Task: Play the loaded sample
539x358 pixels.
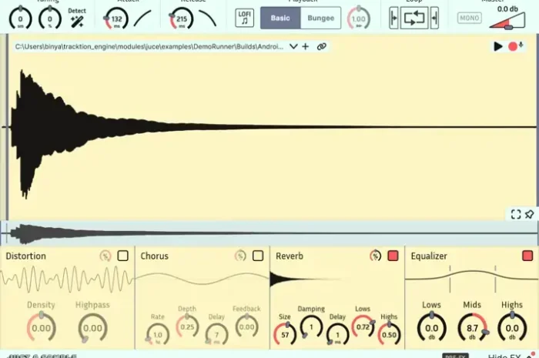Action: [497, 46]
